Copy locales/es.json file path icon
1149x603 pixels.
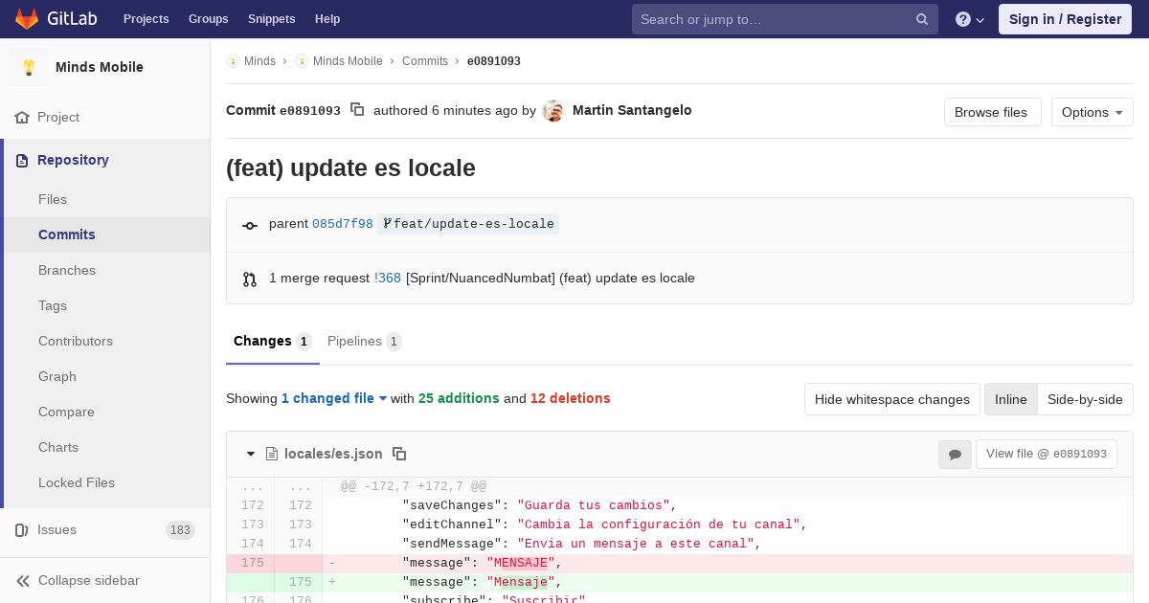(x=399, y=454)
